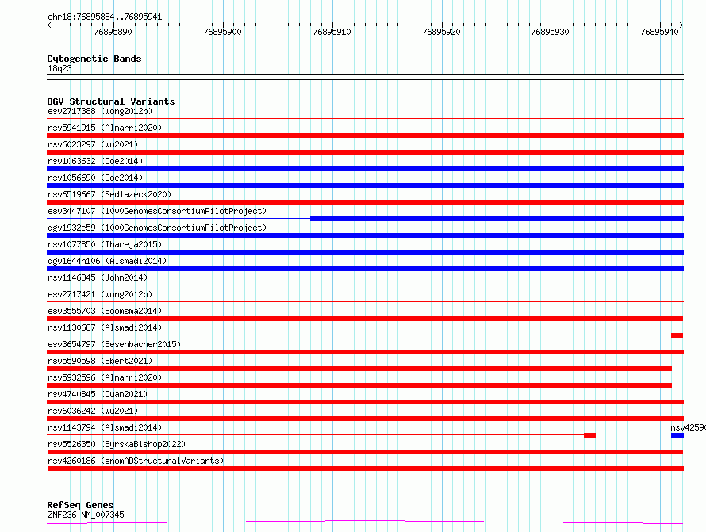Click the esv2717388 (Wong2012b) variant label
Image resolution: width=706 pixels, height=532 pixels.
pyautogui.click(x=100, y=111)
